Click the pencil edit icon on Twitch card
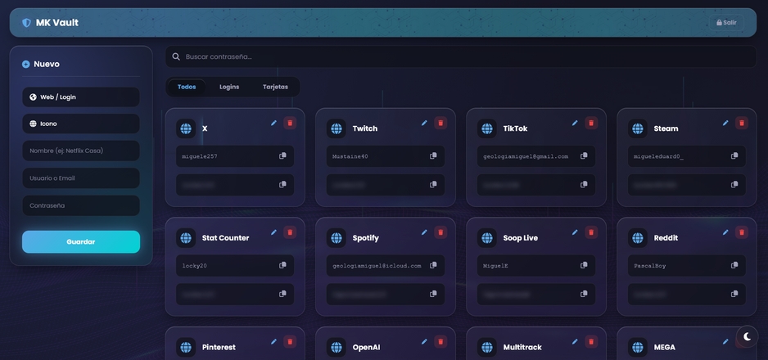 point(424,123)
